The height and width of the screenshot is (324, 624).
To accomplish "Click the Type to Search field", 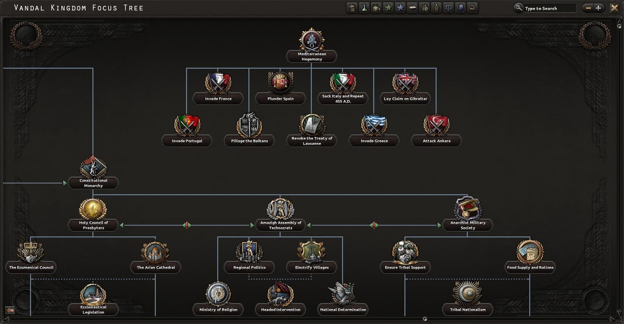I will 549,8.
